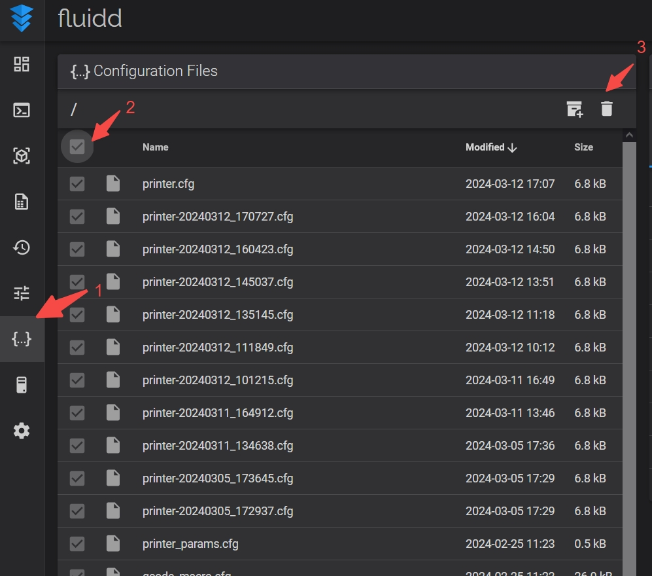Open the printer.cfg file
Viewport: 652px width, 576px height.
point(168,183)
